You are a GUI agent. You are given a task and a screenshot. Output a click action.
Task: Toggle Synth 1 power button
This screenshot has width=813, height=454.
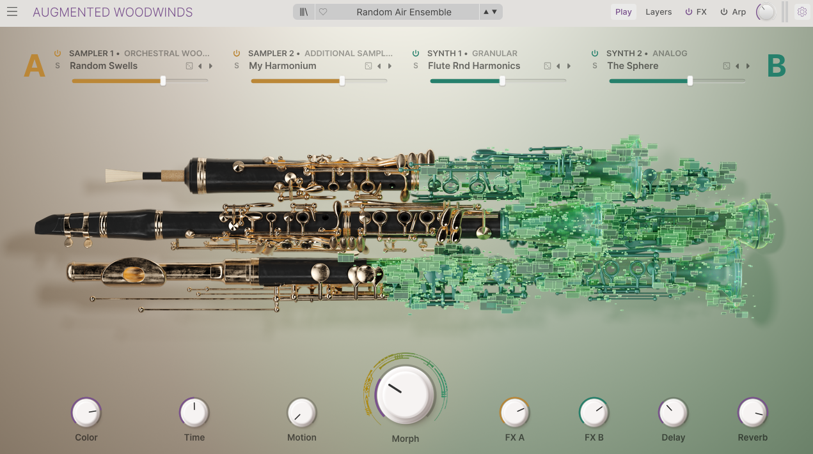[416, 54]
